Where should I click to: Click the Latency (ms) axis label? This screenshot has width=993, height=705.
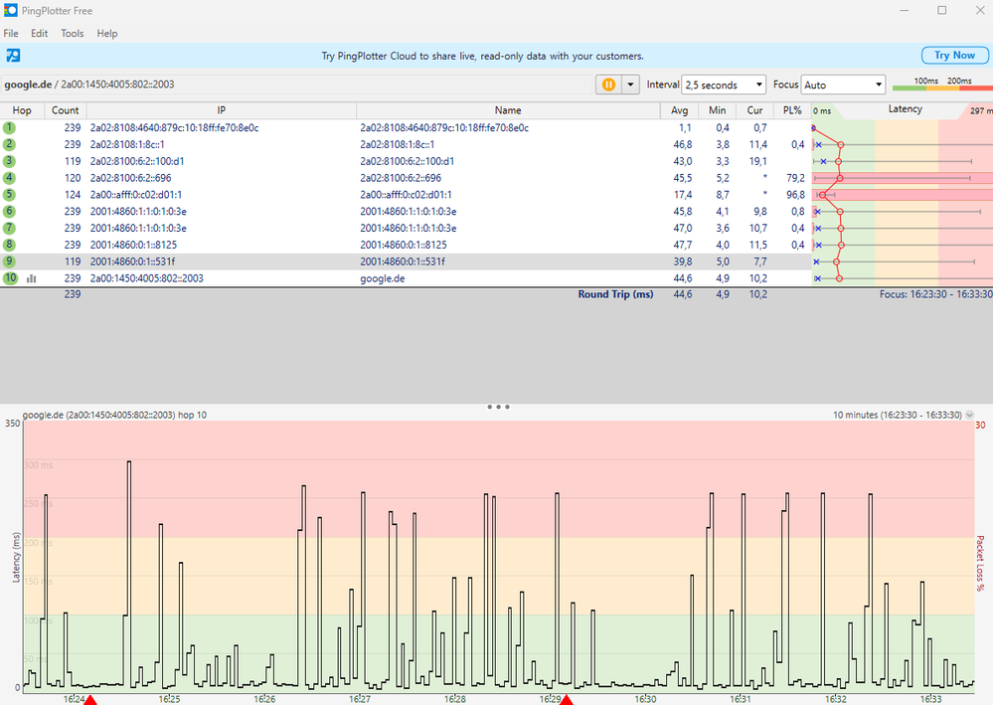[17, 557]
